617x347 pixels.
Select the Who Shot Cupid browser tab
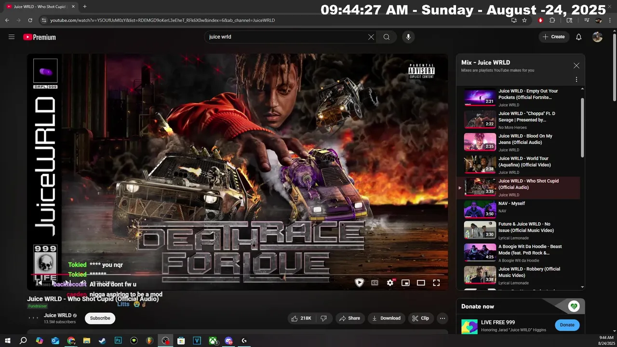coord(40,7)
